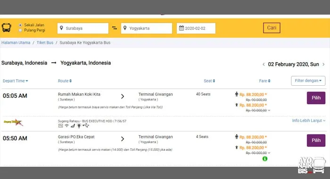
Task: Expand fare details chevron for 05:05 AM trip
Action: (x=269, y=110)
